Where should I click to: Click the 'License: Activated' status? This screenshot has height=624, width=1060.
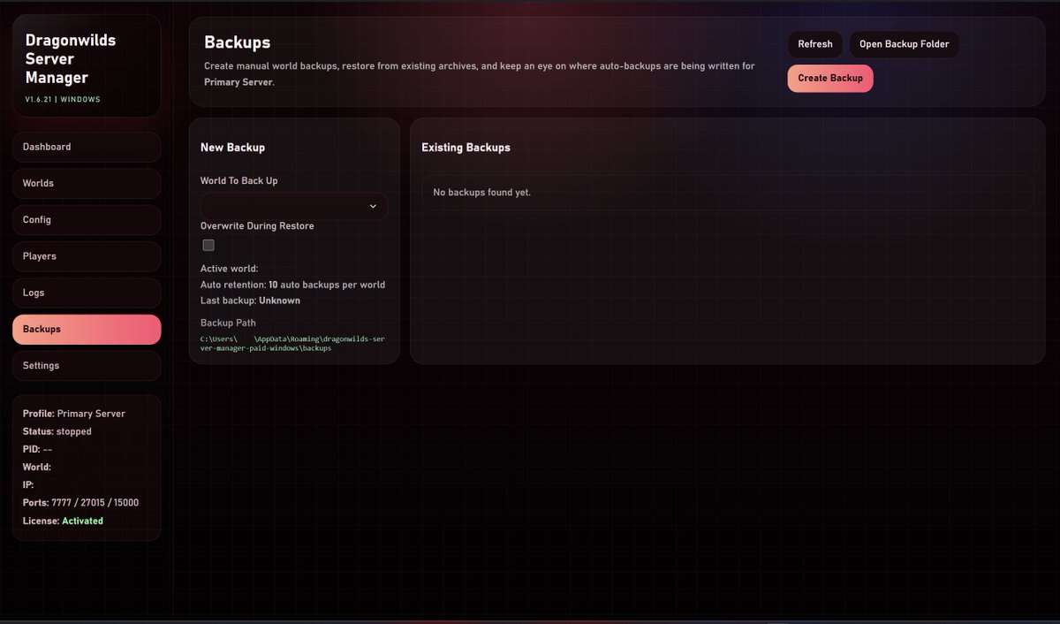pos(63,521)
